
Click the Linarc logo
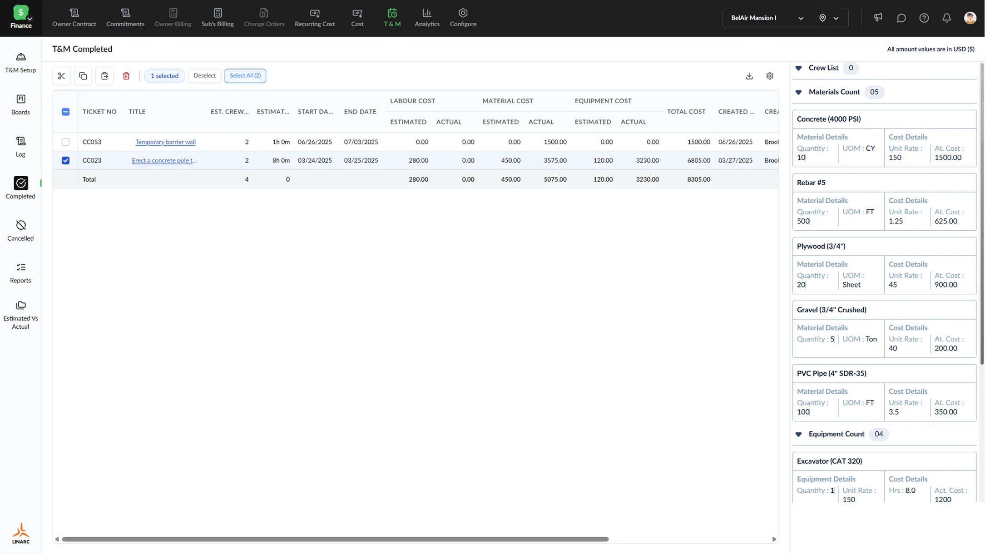tap(21, 534)
